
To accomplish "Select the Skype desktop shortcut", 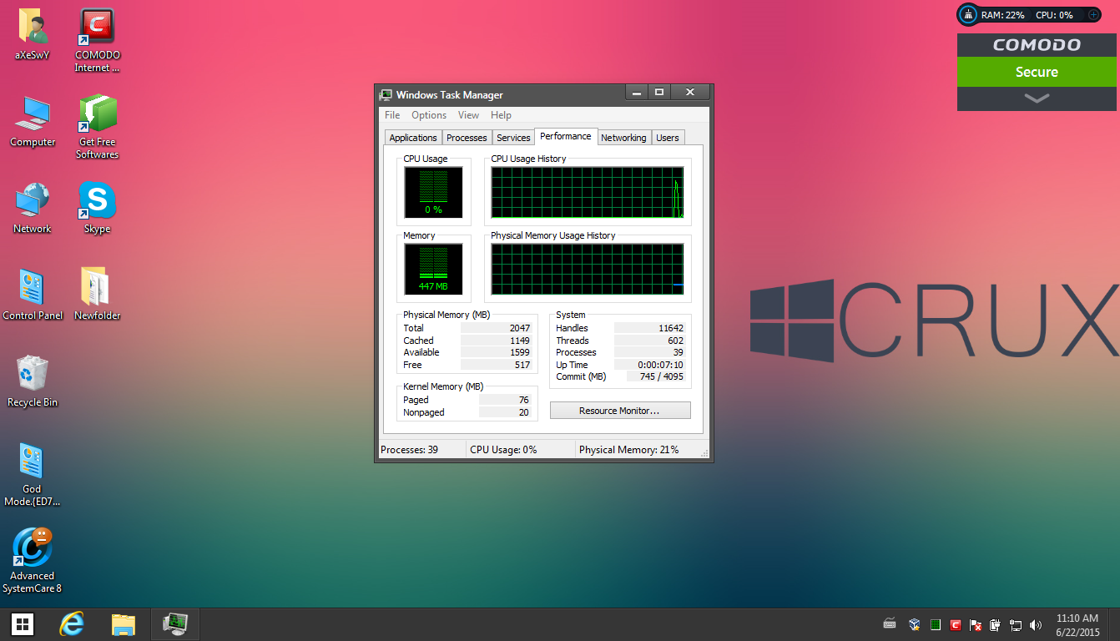I will [97, 209].
